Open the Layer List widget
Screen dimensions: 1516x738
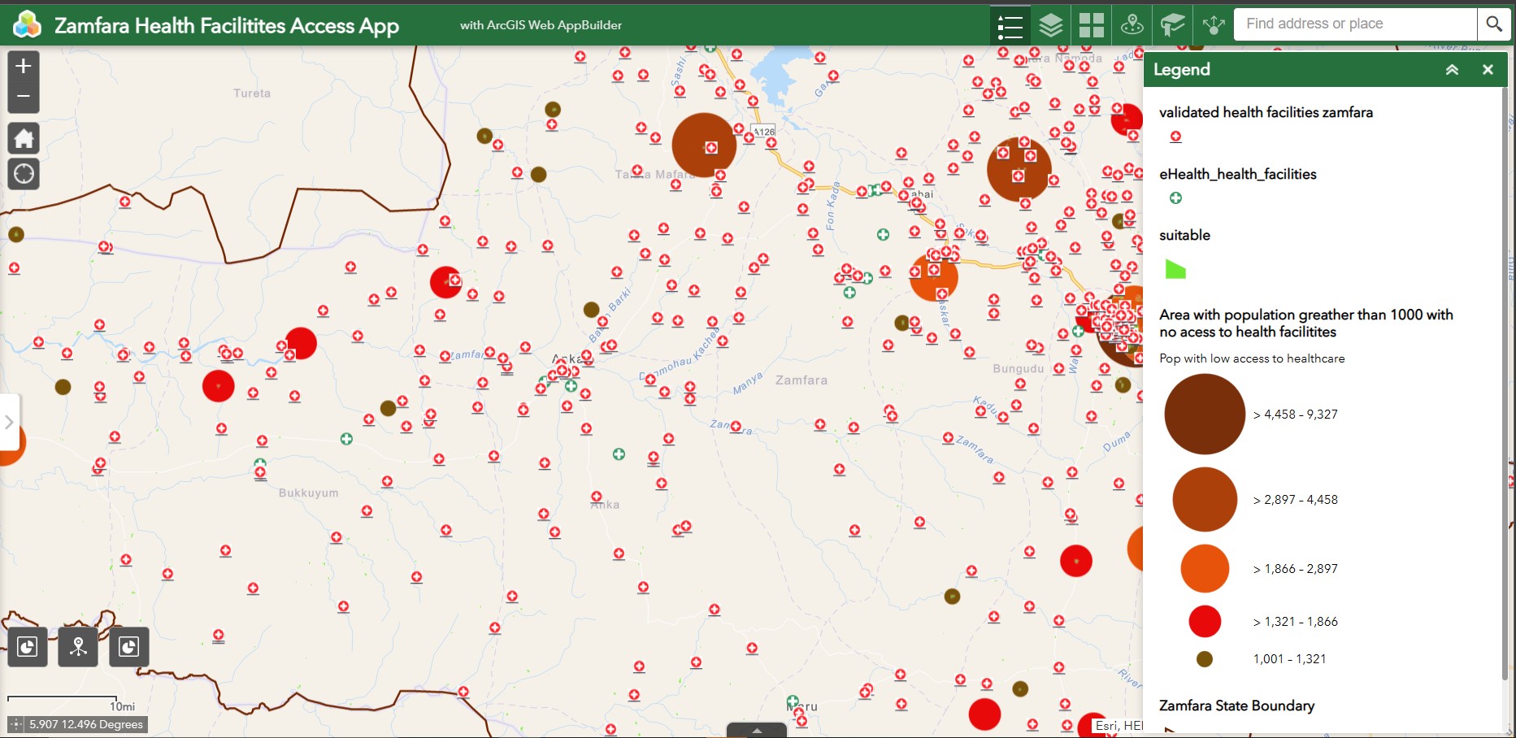[1050, 25]
